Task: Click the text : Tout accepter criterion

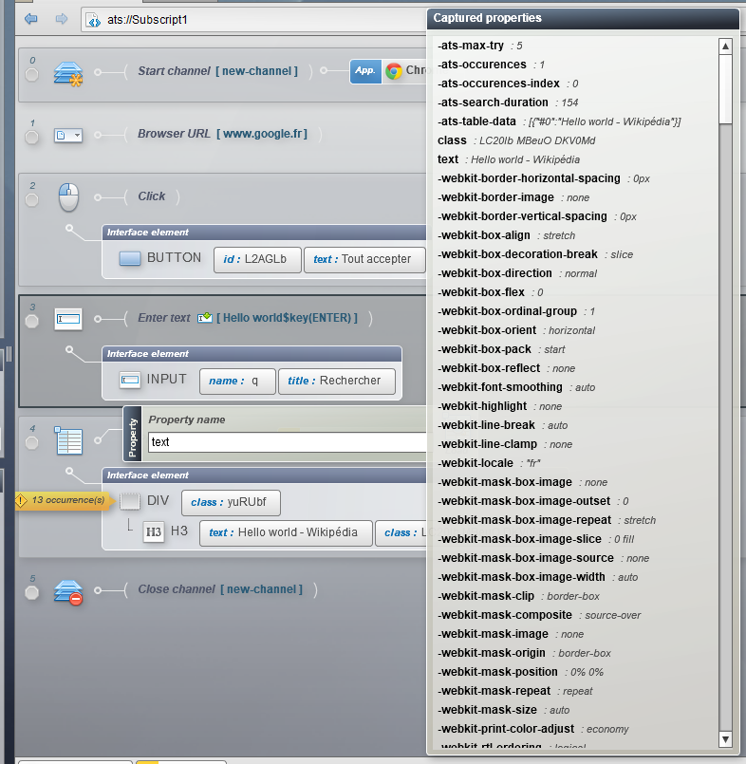Action: tap(364, 259)
